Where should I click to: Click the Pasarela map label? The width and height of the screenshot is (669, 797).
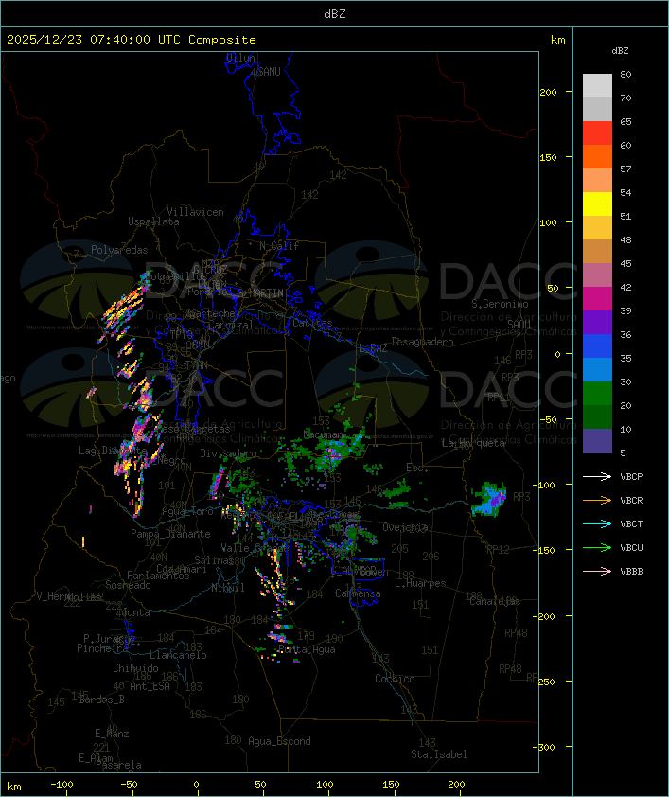tap(119, 765)
